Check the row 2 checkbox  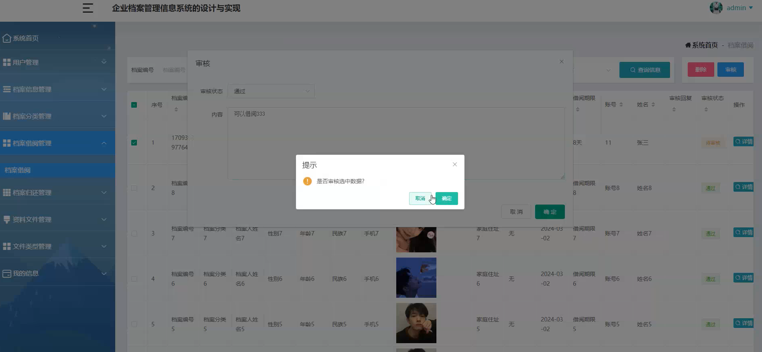pos(134,188)
